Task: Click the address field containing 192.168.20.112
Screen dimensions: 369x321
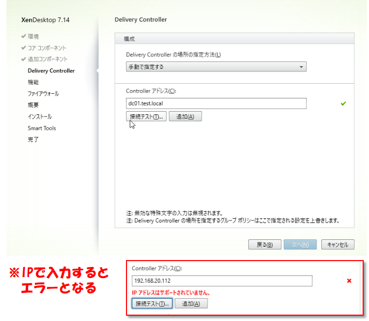Action: pyautogui.click(x=222, y=281)
